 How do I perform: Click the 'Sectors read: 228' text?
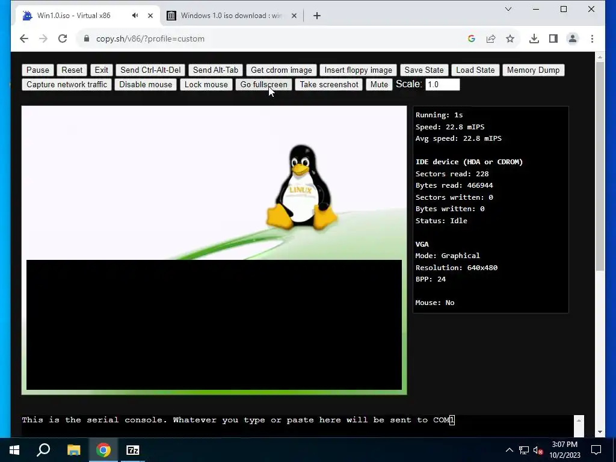click(452, 174)
